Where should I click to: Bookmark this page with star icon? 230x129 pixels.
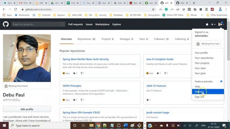tap(153, 9)
